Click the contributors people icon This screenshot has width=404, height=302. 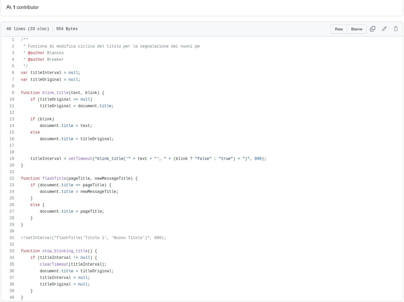click(x=9, y=7)
